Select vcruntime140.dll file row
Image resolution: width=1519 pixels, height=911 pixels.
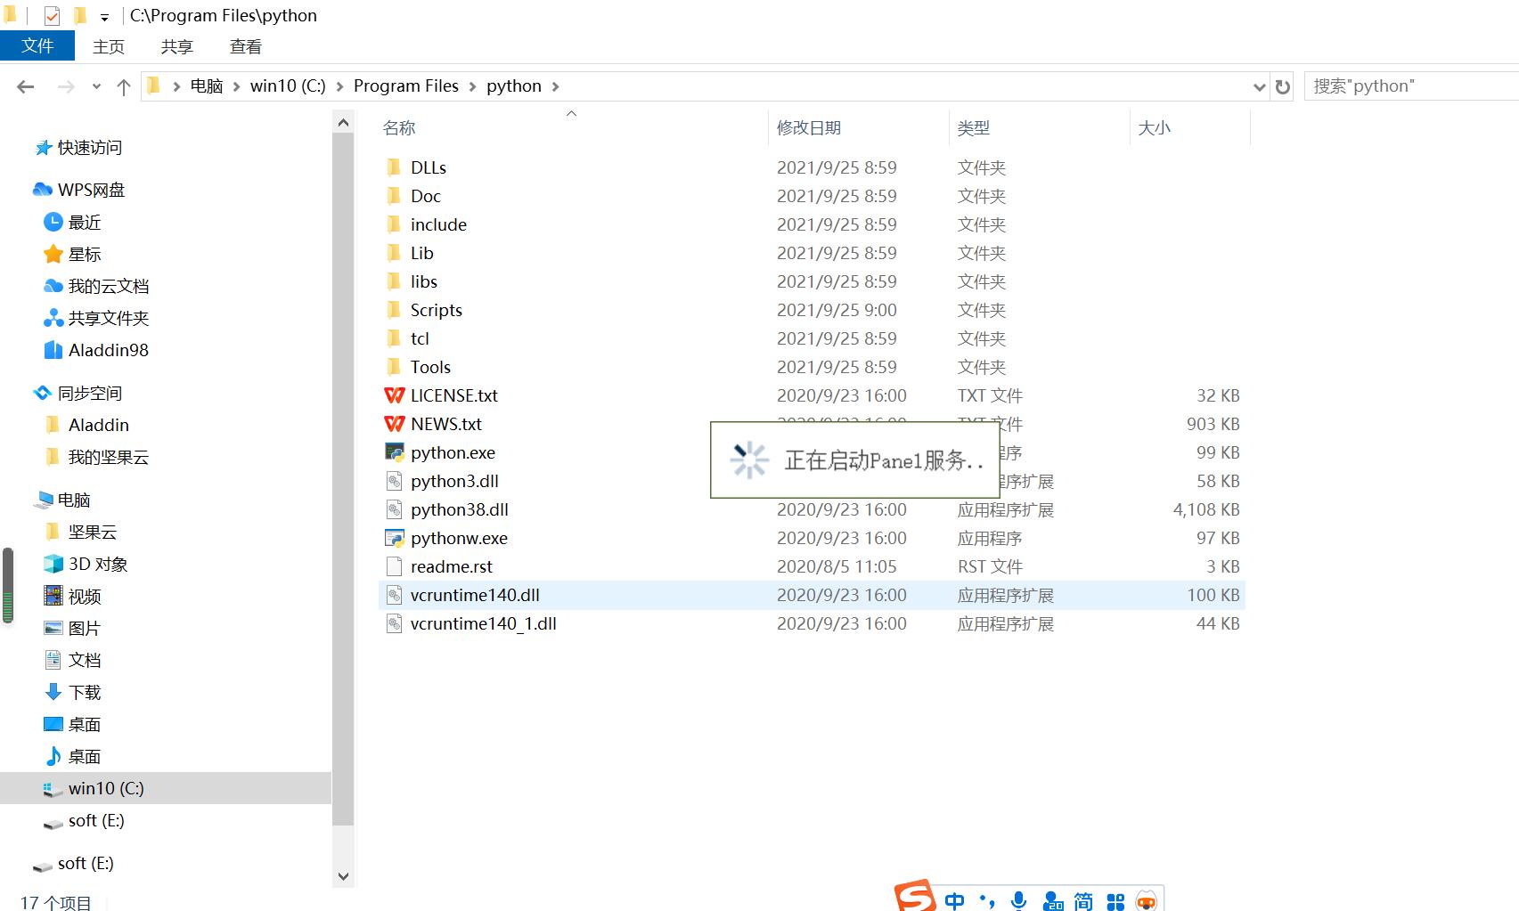pyautogui.click(x=812, y=595)
